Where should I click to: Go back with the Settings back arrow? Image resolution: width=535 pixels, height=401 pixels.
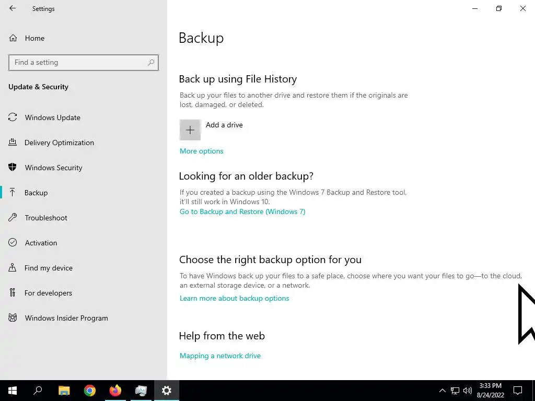click(13, 8)
